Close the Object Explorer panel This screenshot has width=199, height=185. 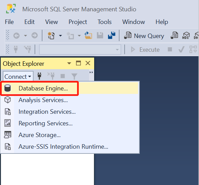click(88, 63)
